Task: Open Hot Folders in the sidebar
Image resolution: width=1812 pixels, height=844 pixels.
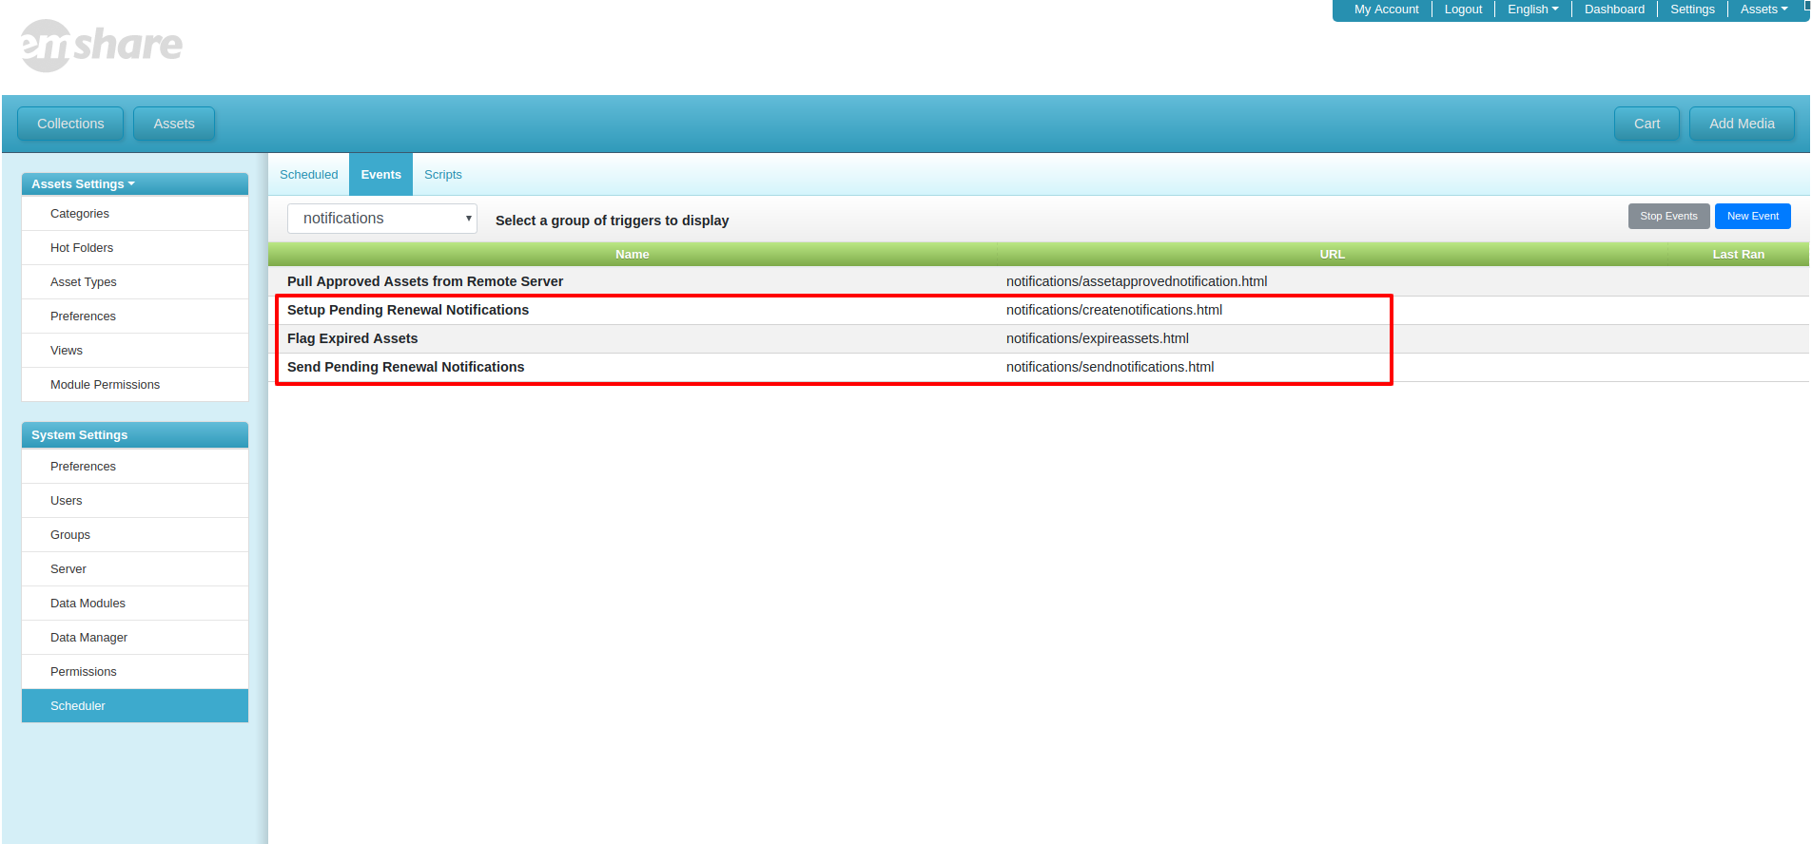Action: coord(135,248)
